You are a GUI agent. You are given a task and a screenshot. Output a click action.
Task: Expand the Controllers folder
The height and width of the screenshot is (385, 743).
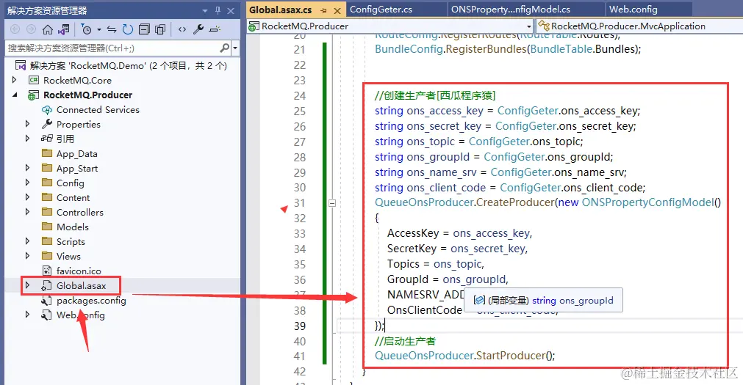point(27,212)
